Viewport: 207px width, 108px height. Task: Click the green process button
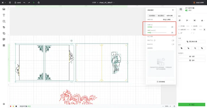point(192,104)
